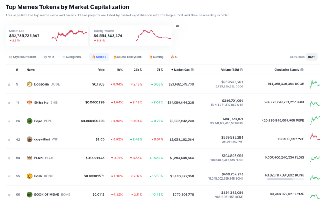Toggle the watchlist star for Pepe
This screenshot has height=204, width=329.
click(x=9, y=121)
